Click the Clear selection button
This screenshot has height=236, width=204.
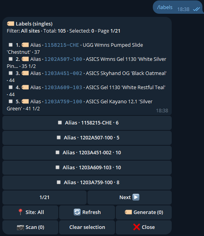pyautogui.click(x=87, y=227)
